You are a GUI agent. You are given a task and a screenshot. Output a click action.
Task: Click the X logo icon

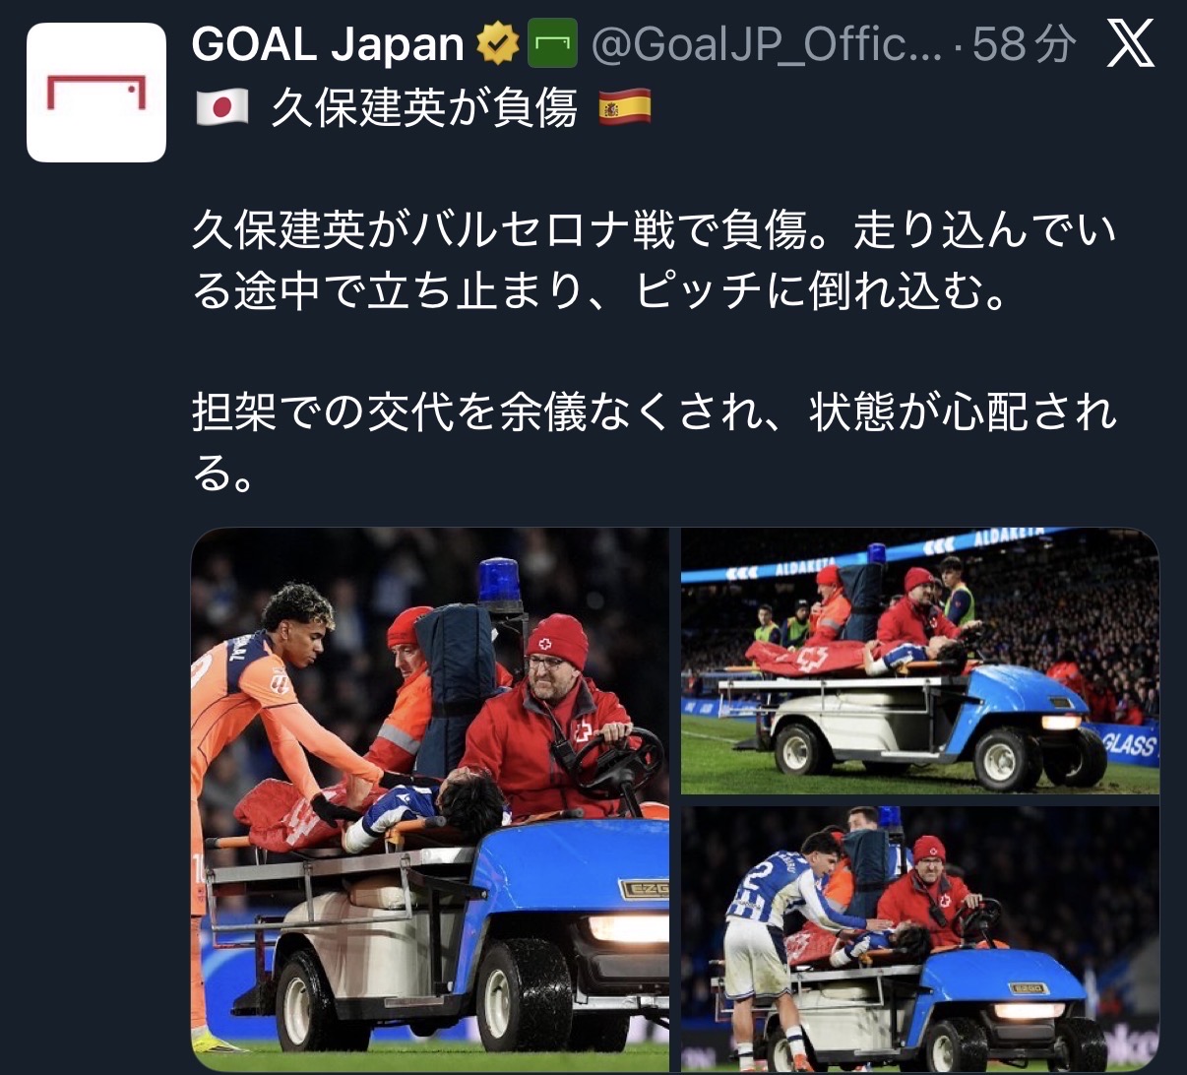point(1130,45)
